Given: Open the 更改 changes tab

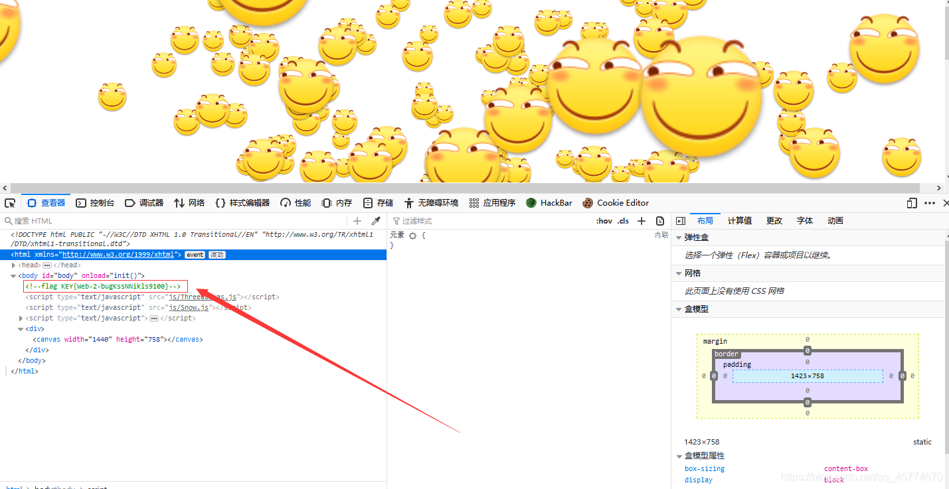Looking at the screenshot, I should (774, 221).
